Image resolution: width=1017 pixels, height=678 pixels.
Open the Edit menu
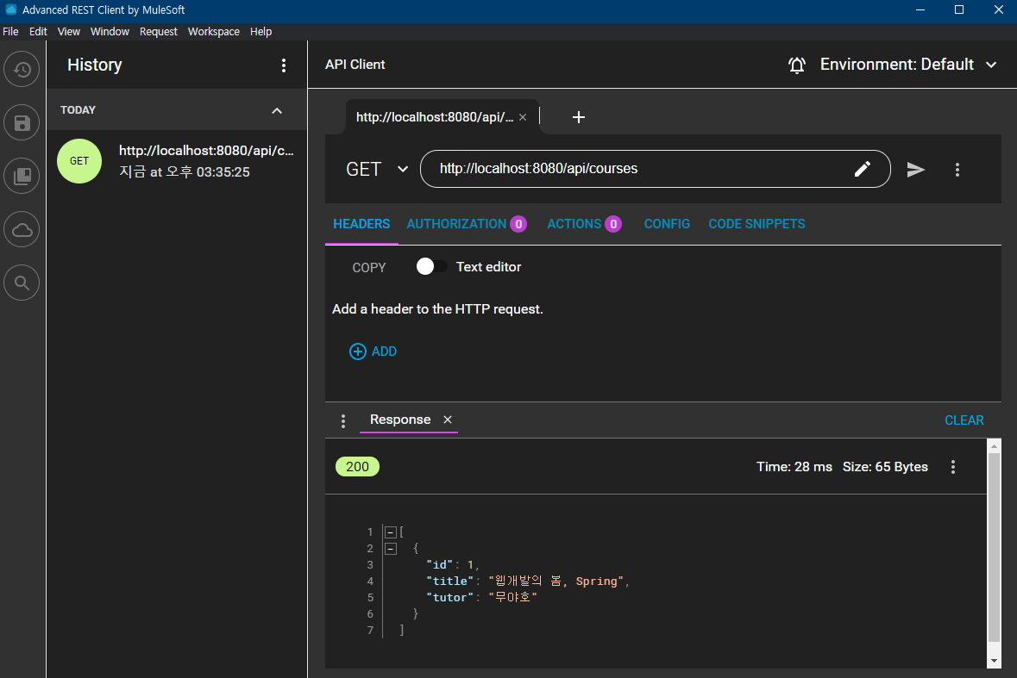38,32
